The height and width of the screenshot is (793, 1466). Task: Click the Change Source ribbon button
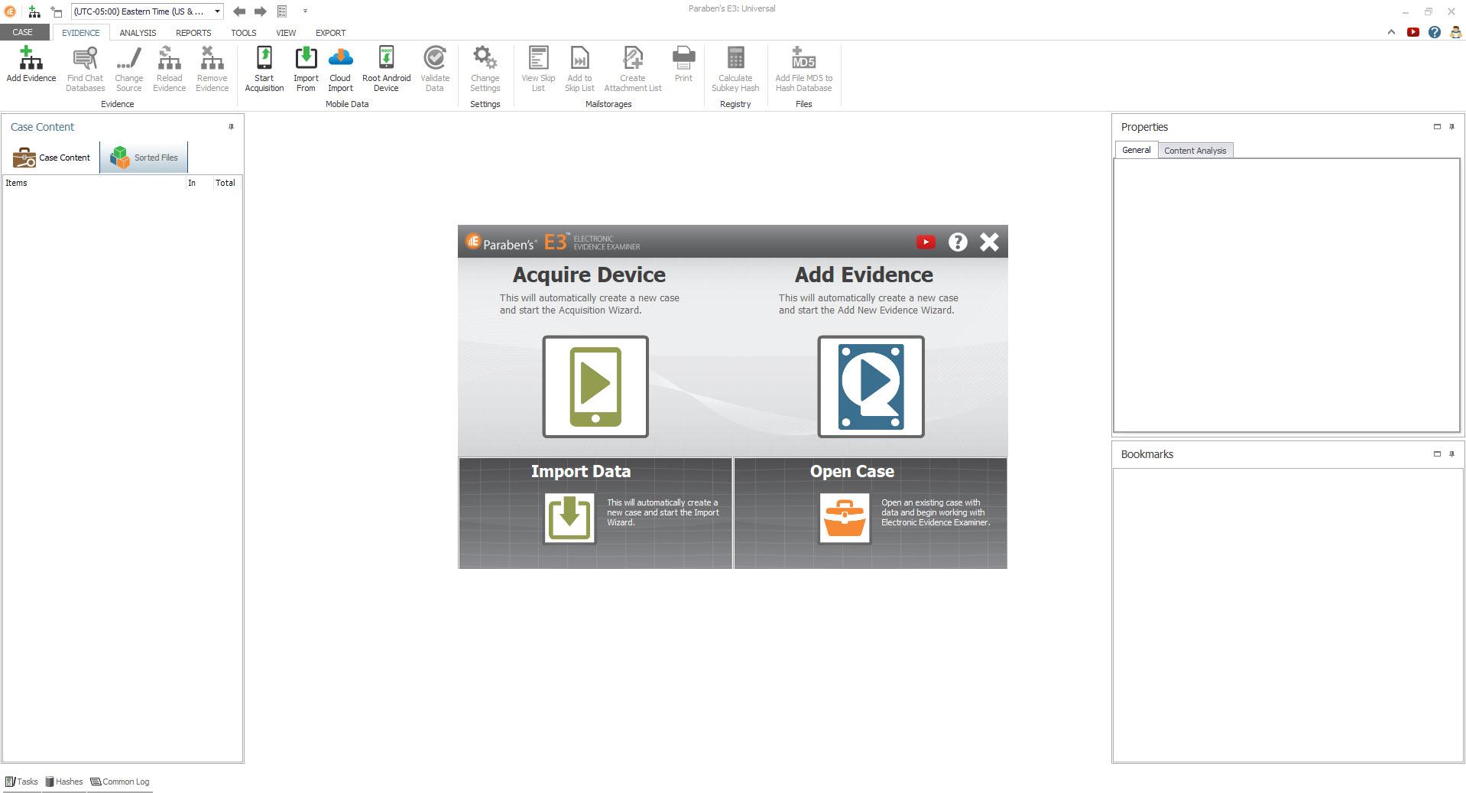point(128,69)
